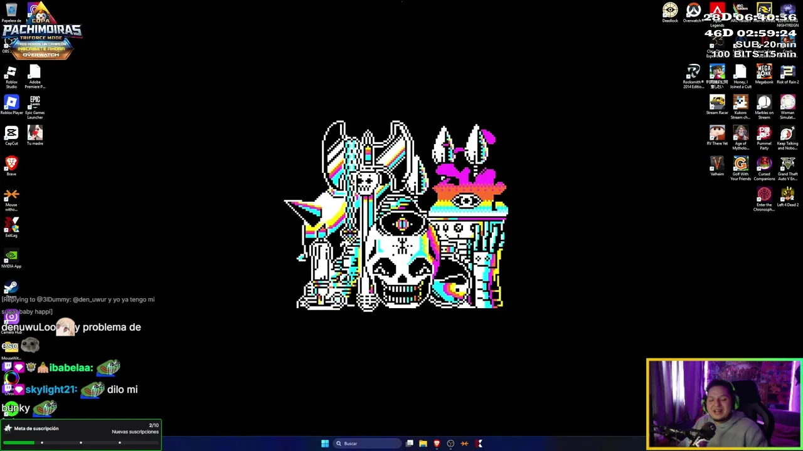Open the Overwatch desktop shortcut
803x451 pixels.
click(x=693, y=13)
